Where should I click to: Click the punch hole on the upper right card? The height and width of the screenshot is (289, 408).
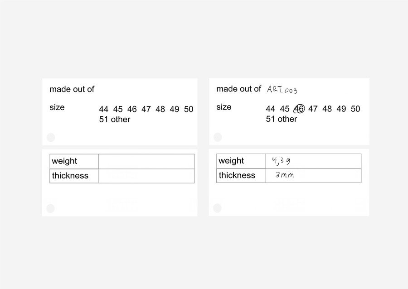coord(218,137)
